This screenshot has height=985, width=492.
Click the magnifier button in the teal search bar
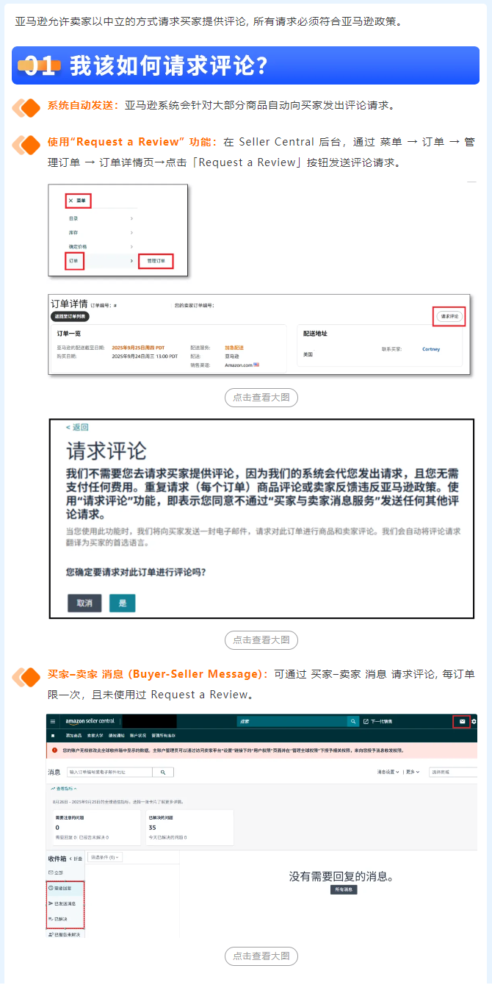353,722
